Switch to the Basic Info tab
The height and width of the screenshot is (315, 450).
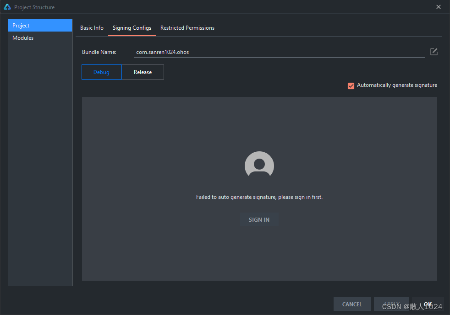[92, 28]
